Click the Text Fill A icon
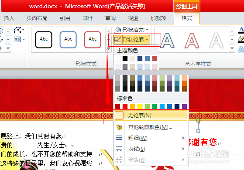Viewport: 244px width, 170px height. click(x=241, y=30)
